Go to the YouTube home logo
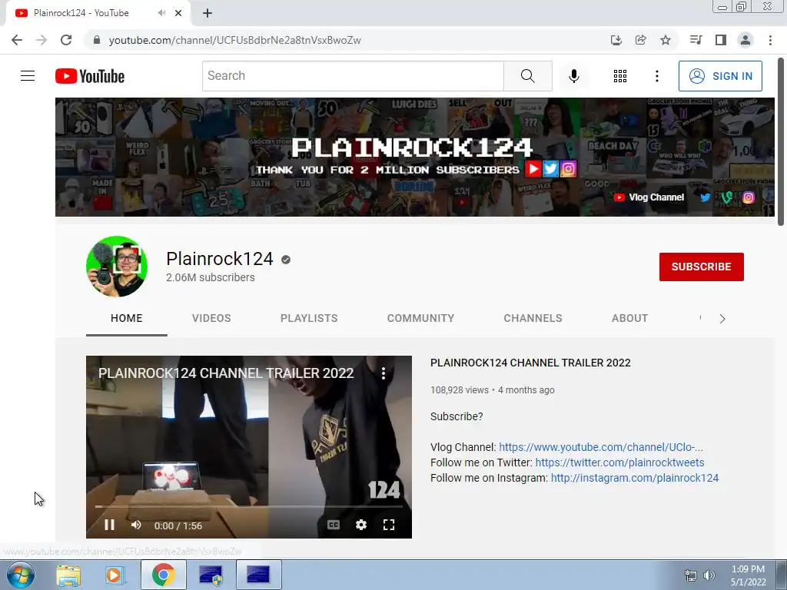The height and width of the screenshot is (590, 787). coord(90,76)
